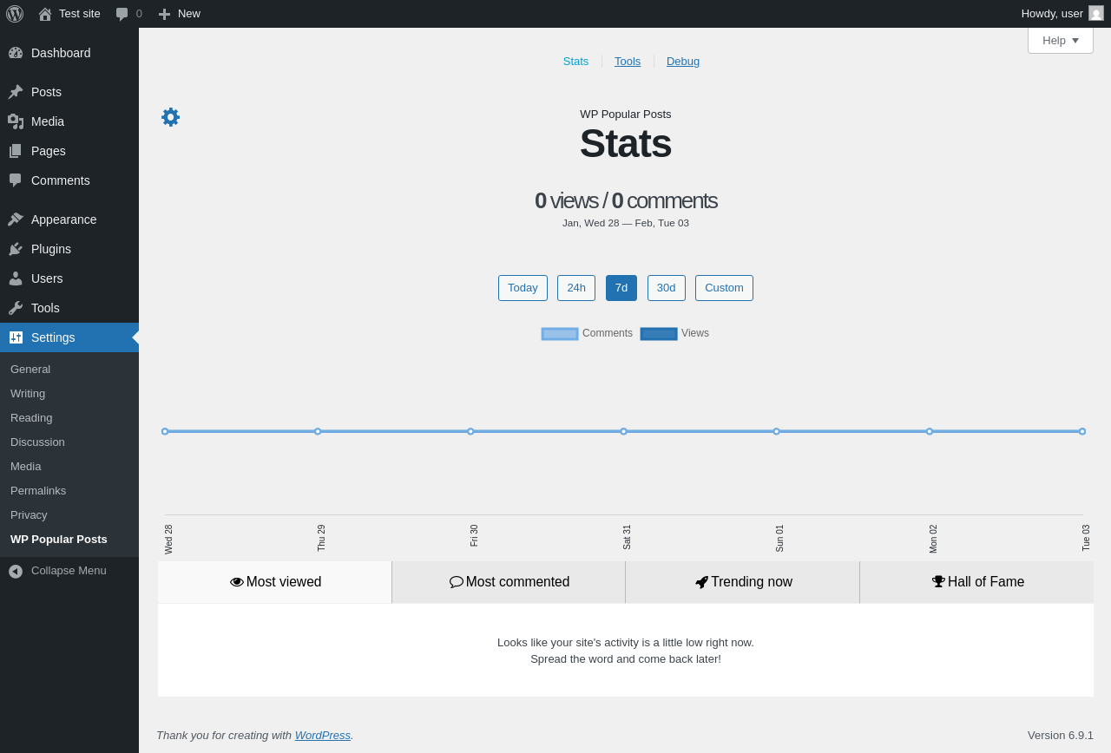This screenshot has width=1111, height=753.
Task: Click the Collapse Menu arrow icon
Action: coord(16,571)
